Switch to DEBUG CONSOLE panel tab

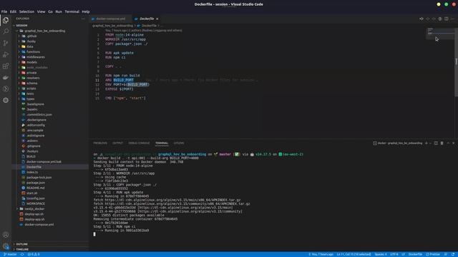139,143
